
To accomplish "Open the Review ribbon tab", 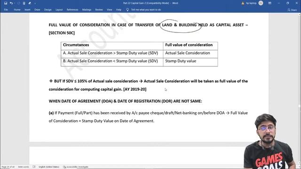I will click(99, 9).
